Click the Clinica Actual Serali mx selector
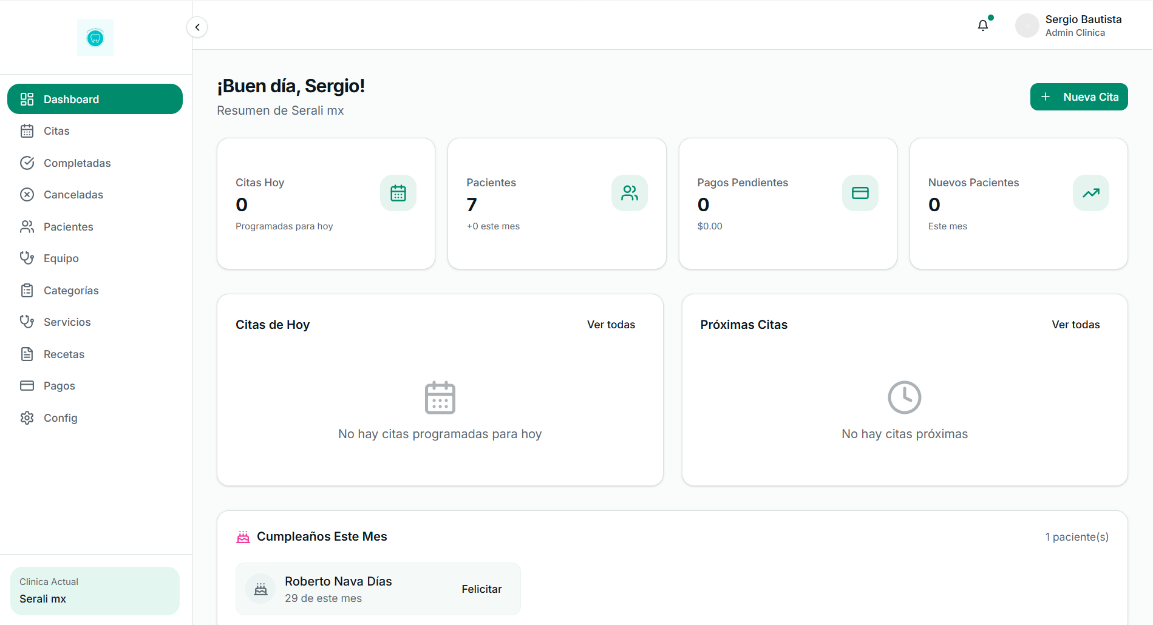1153x625 pixels. pos(95,591)
